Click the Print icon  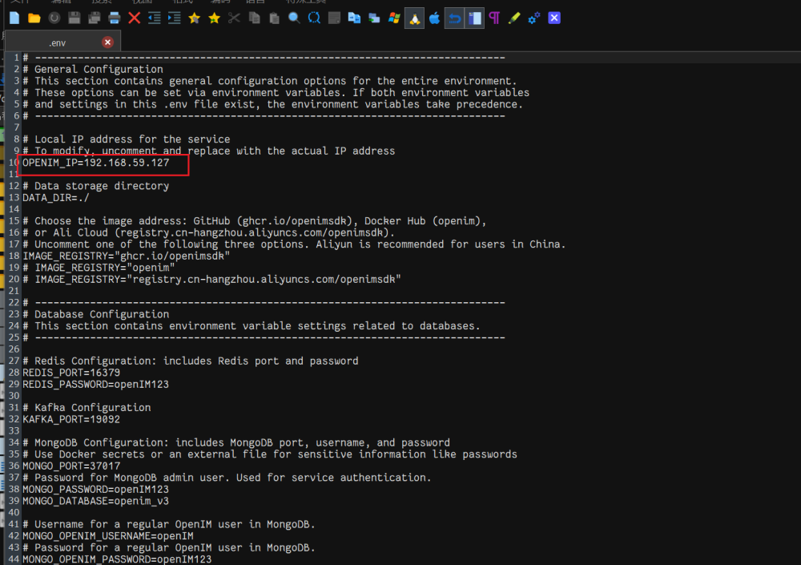pos(115,18)
